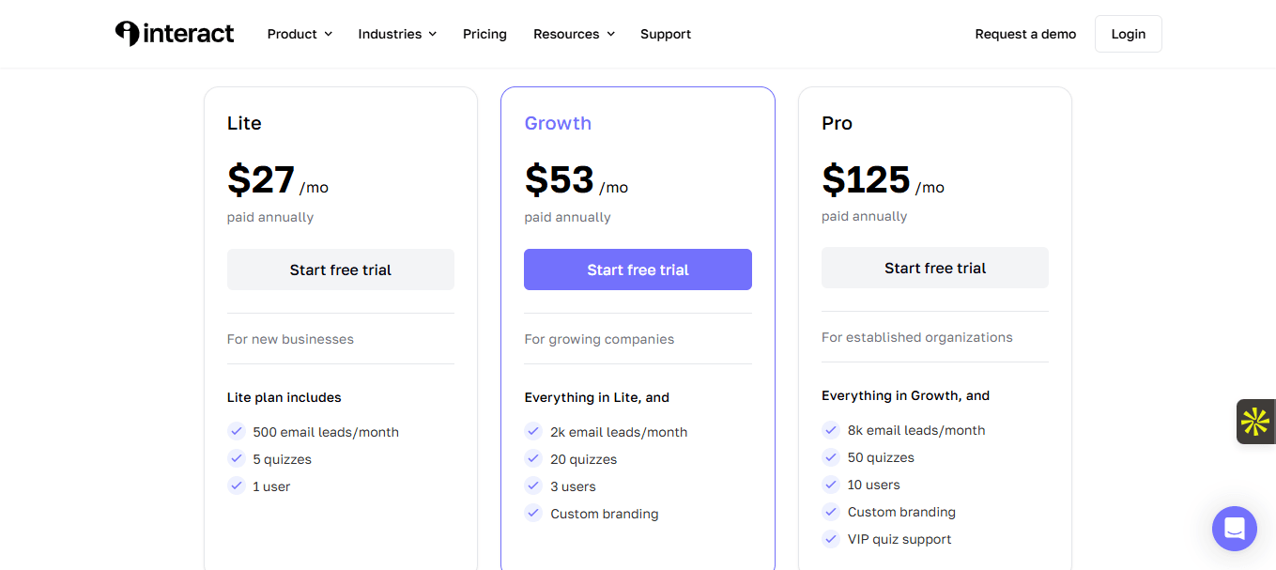Screen dimensions: 1276x570
Task: Click the Request a demo link
Action: pos(1025,34)
